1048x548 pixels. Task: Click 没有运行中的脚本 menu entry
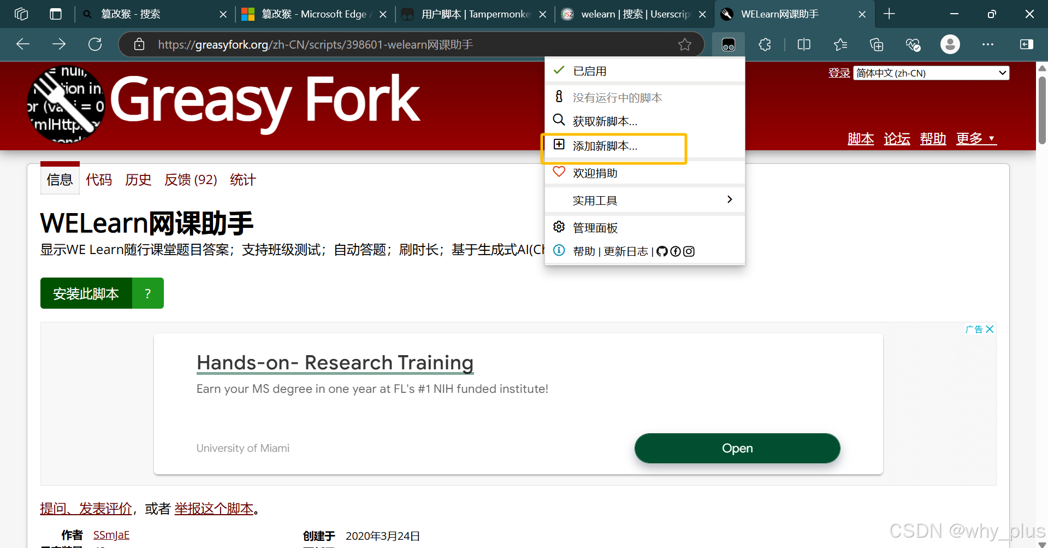645,97
